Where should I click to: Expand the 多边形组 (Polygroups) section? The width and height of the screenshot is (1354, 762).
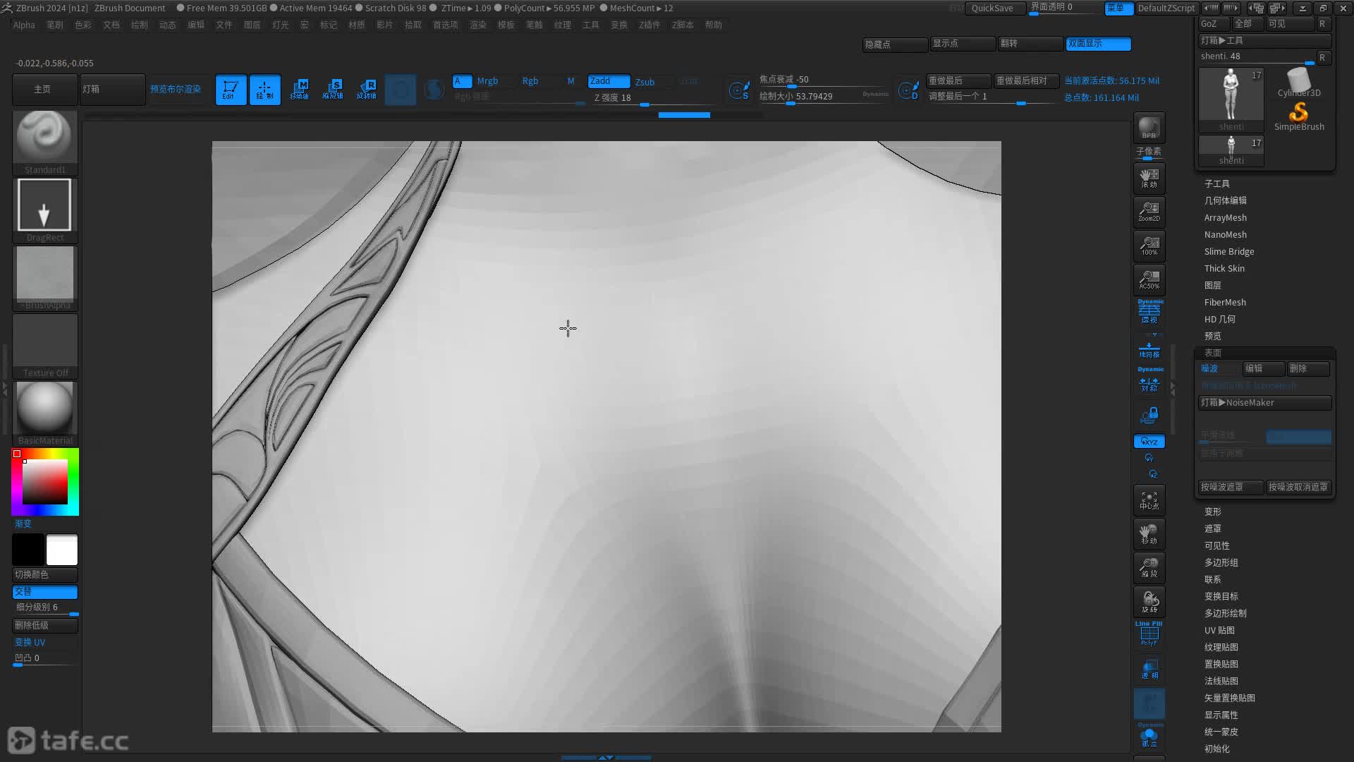pos(1221,562)
